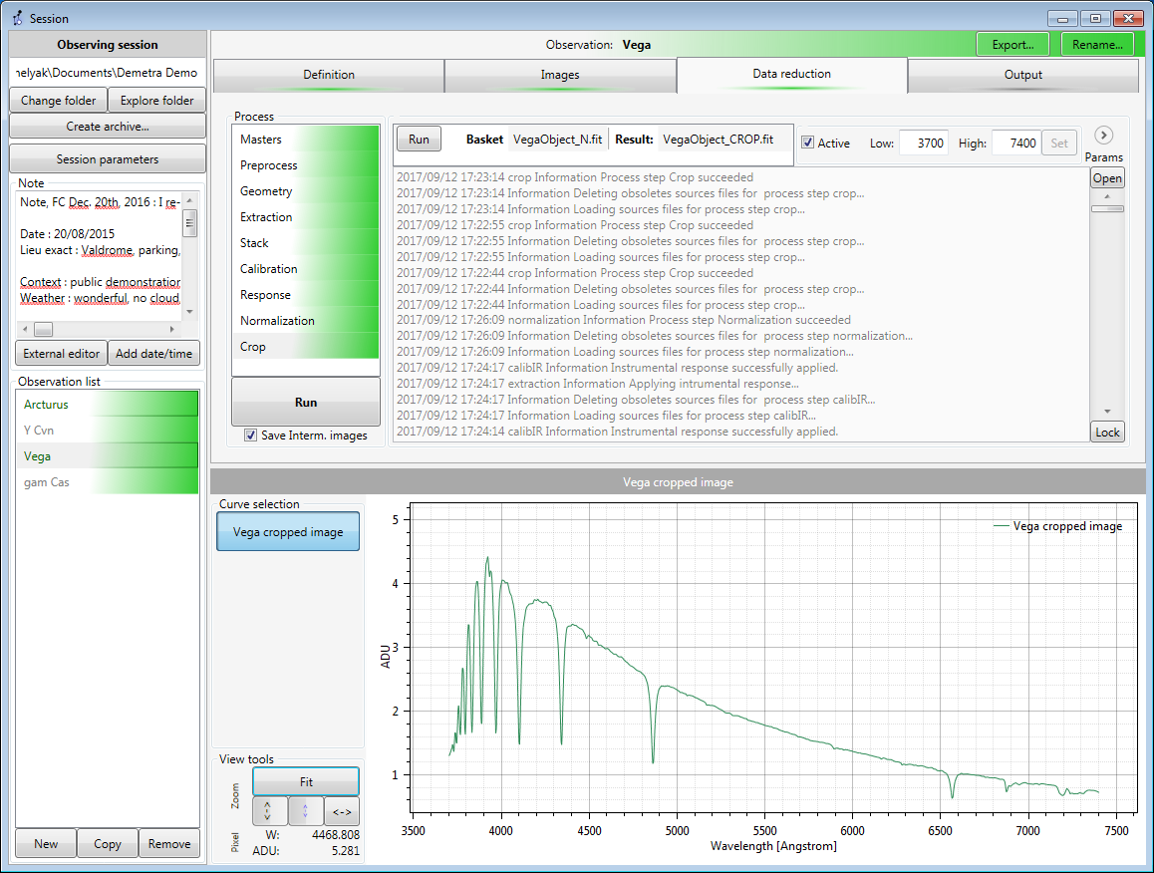This screenshot has height=873, width=1154.
Task: Click the black vertical zoom arrows button
Action: (x=269, y=811)
